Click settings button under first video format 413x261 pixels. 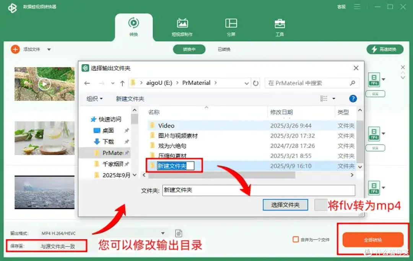click(x=375, y=94)
